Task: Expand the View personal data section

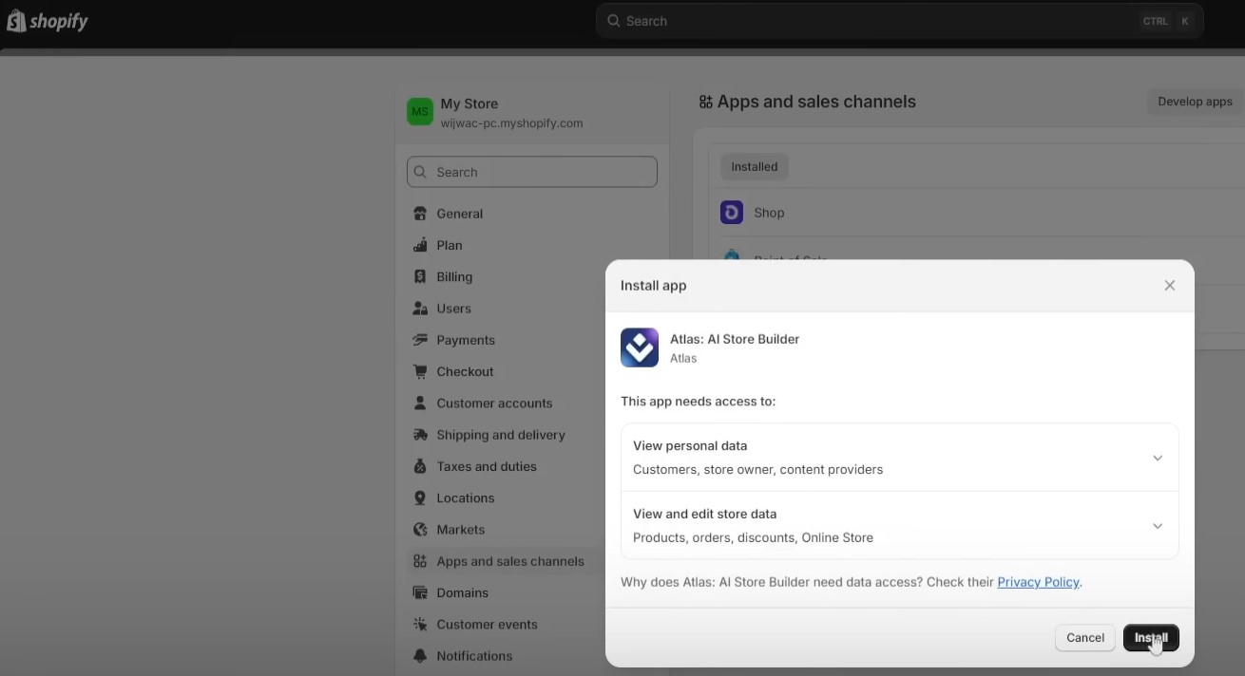Action: (1158, 458)
